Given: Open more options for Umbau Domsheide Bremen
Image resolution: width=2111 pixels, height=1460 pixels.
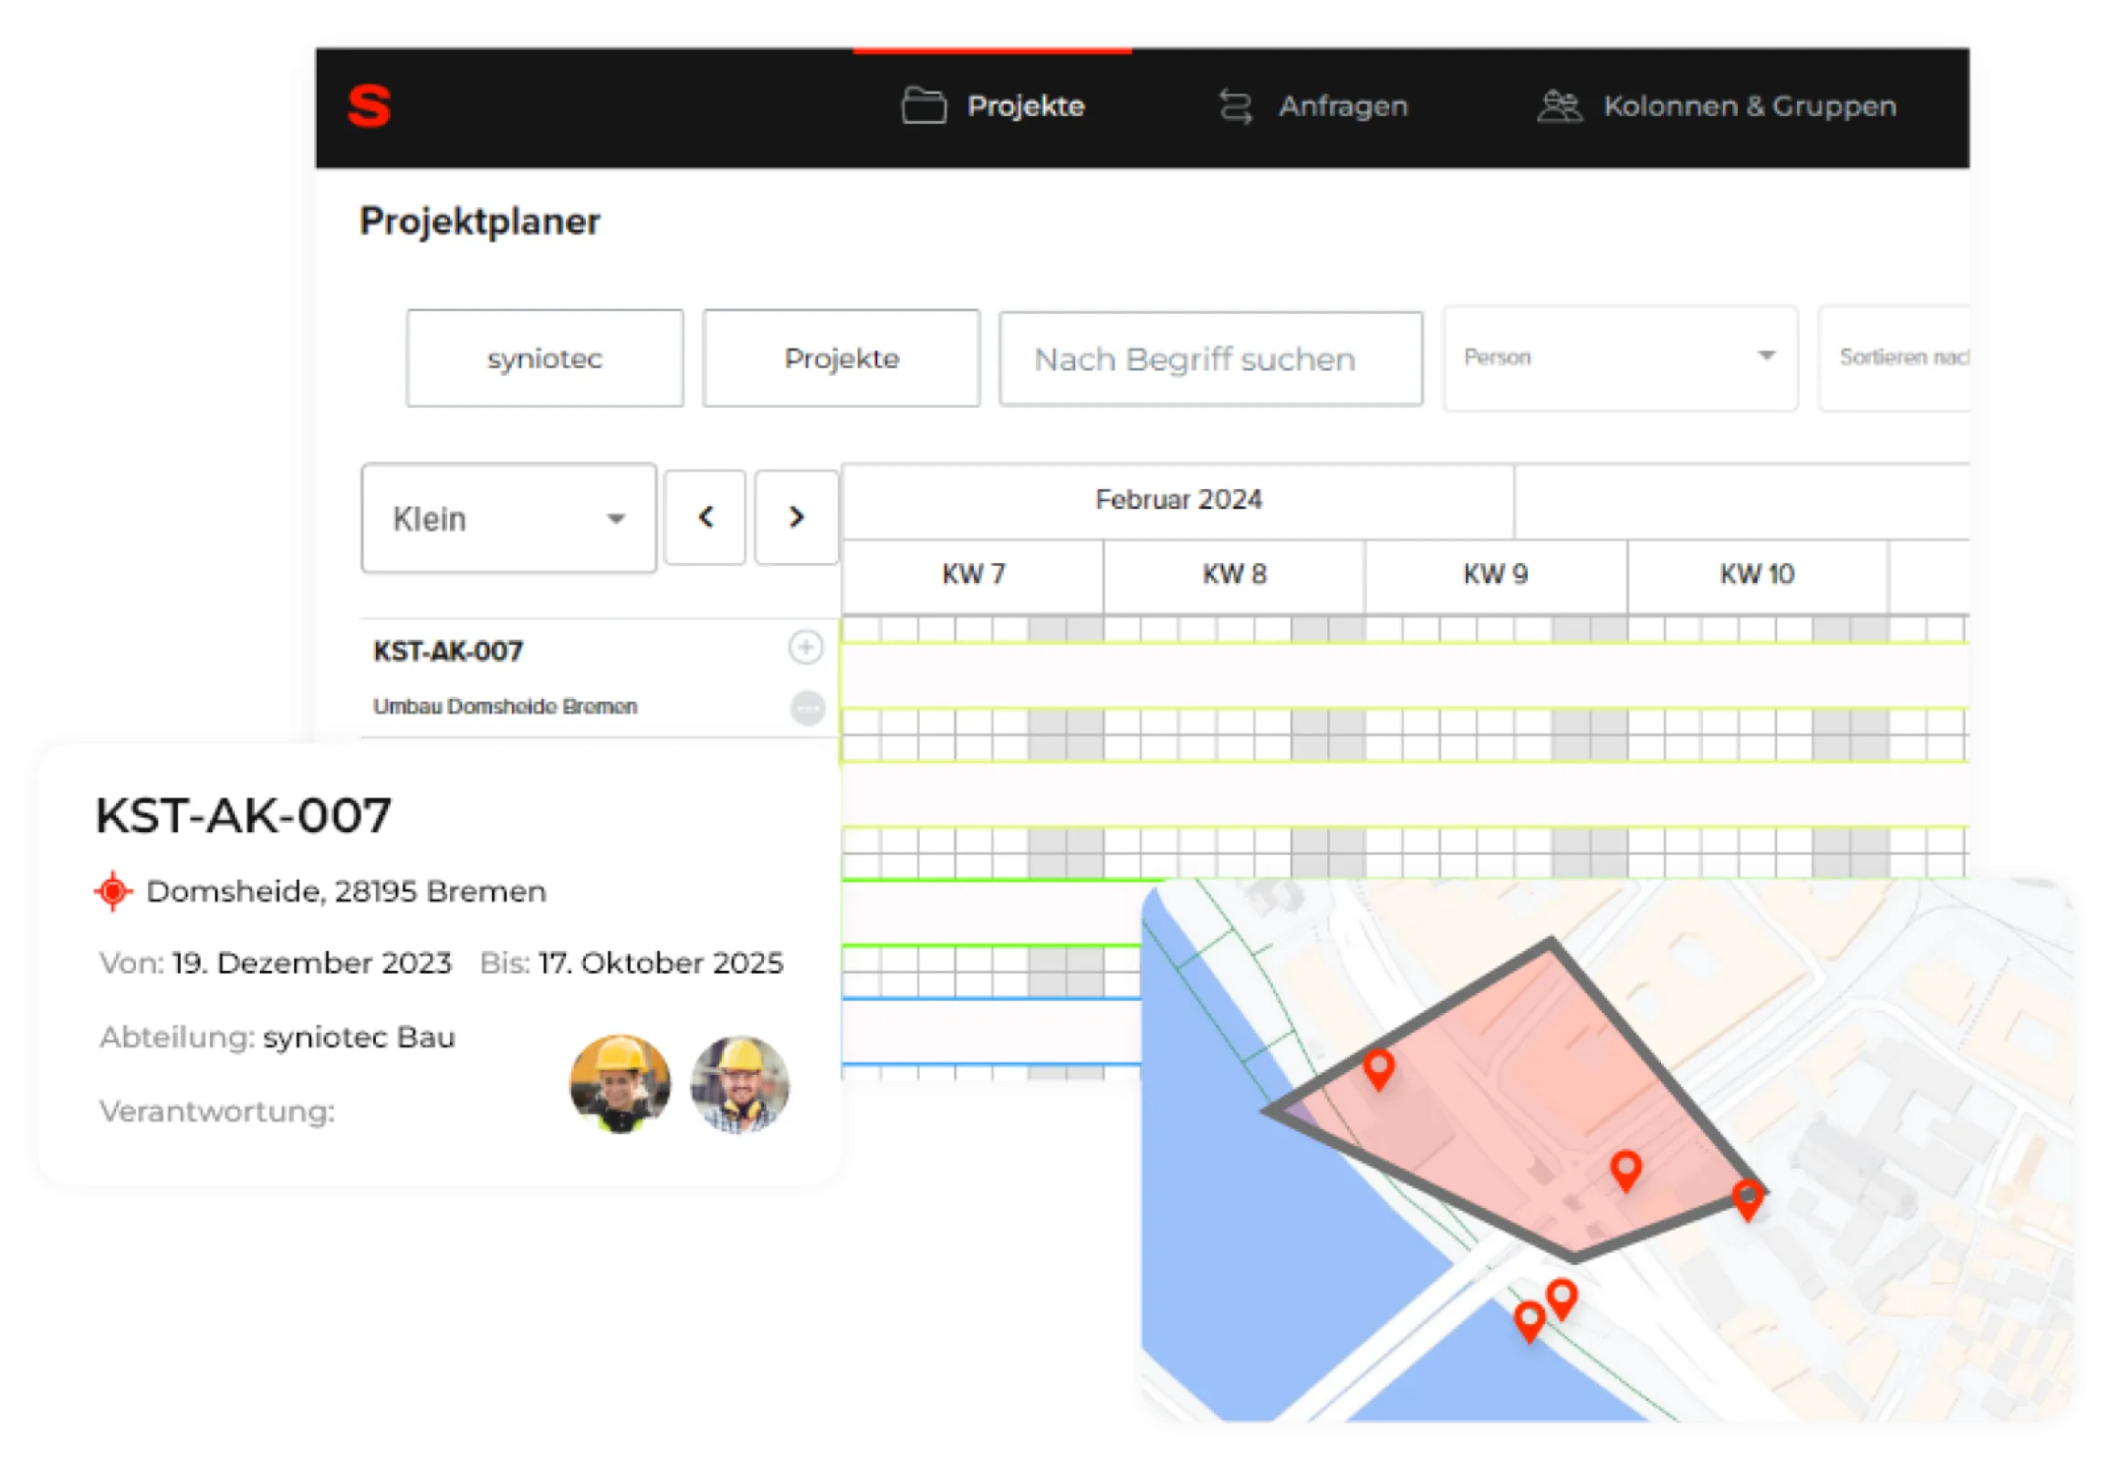Looking at the screenshot, I should pyautogui.click(x=803, y=706).
